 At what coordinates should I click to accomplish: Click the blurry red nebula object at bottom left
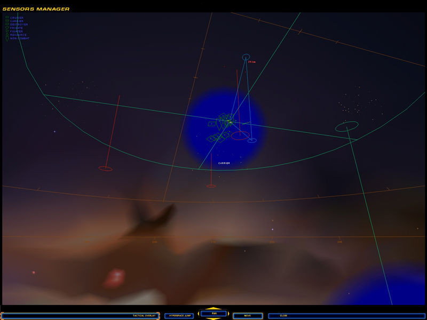[x=114, y=278]
